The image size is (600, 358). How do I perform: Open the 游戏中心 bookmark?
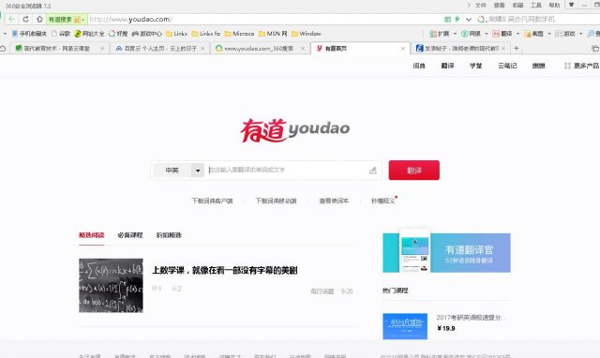(x=146, y=34)
